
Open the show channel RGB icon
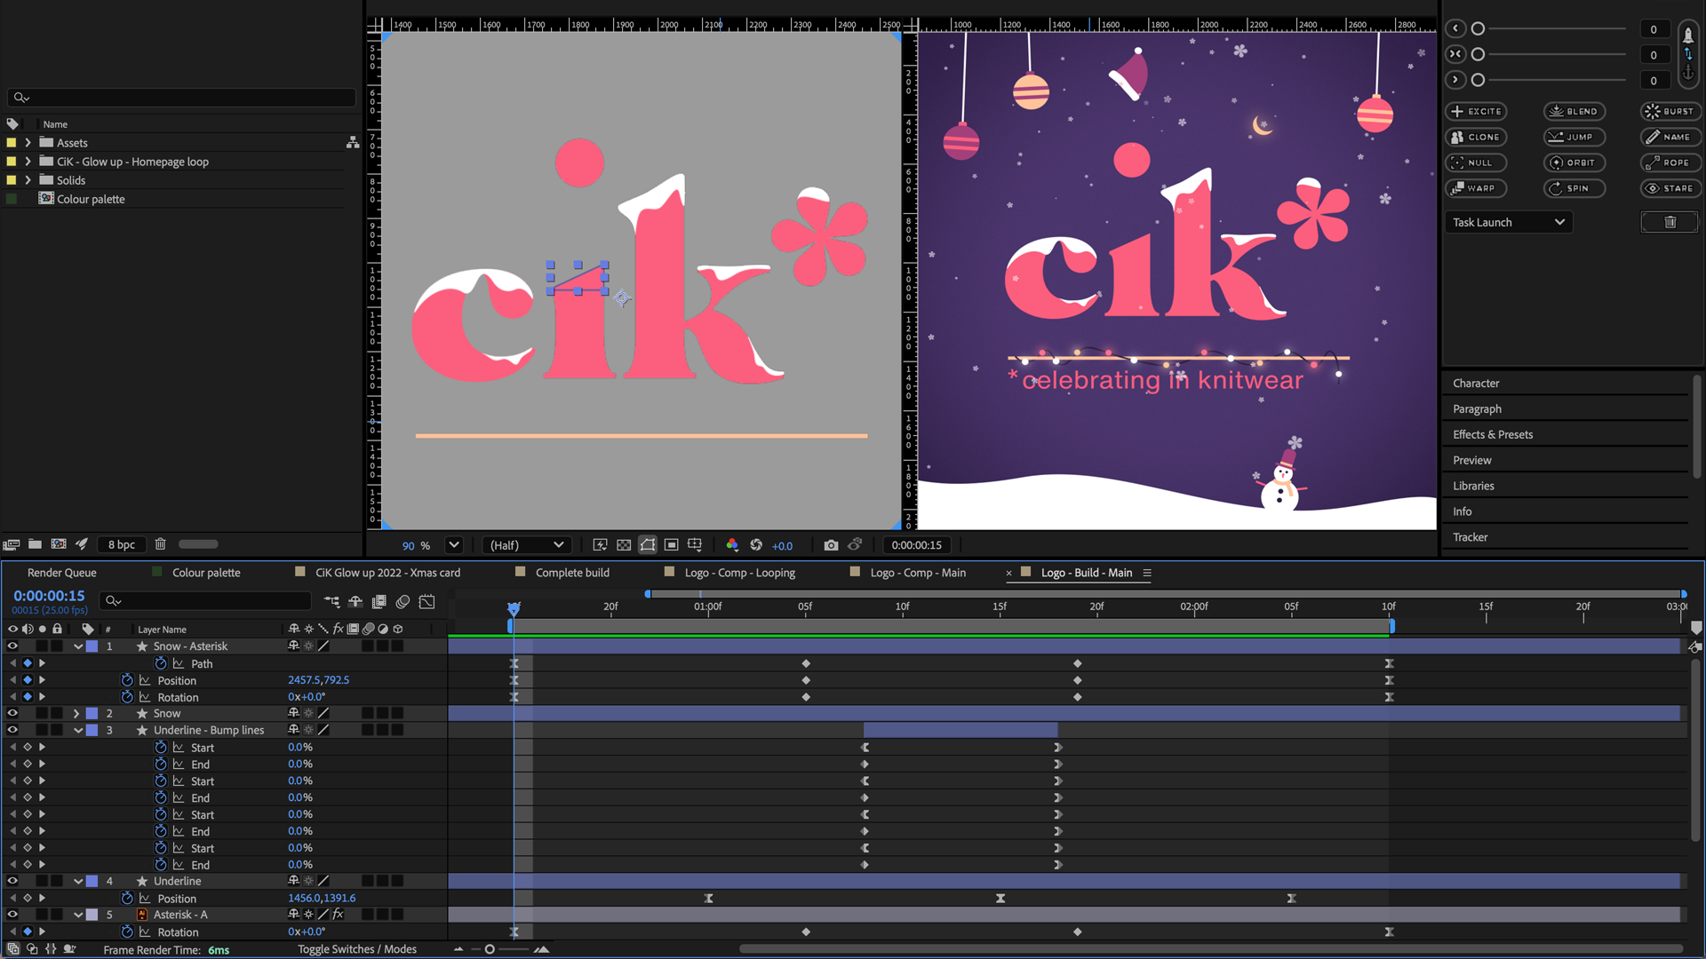pos(731,545)
